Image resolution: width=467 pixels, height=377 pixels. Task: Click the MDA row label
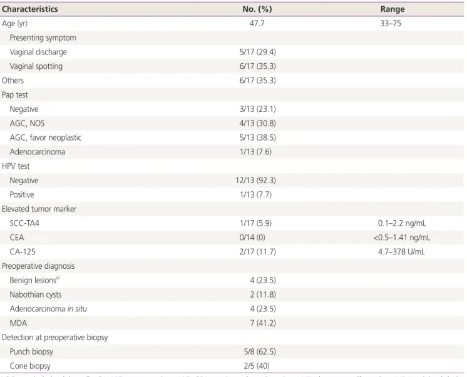click(18, 323)
